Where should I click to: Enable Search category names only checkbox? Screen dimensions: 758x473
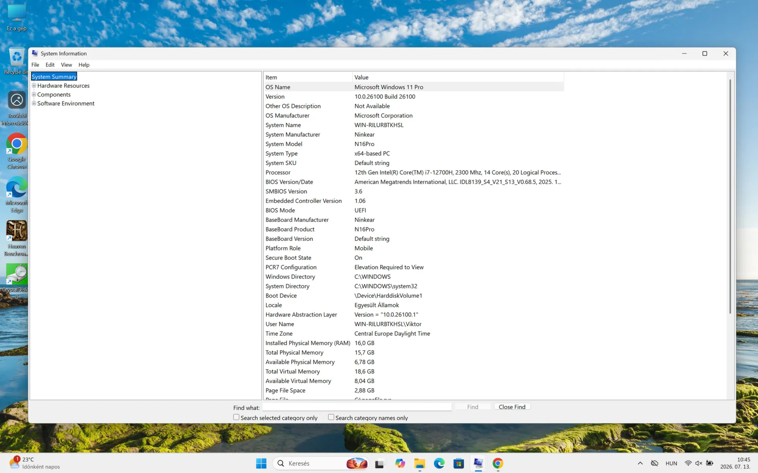click(x=331, y=417)
